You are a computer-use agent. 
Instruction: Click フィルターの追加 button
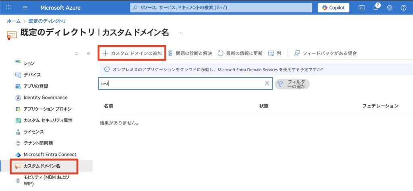292,84
